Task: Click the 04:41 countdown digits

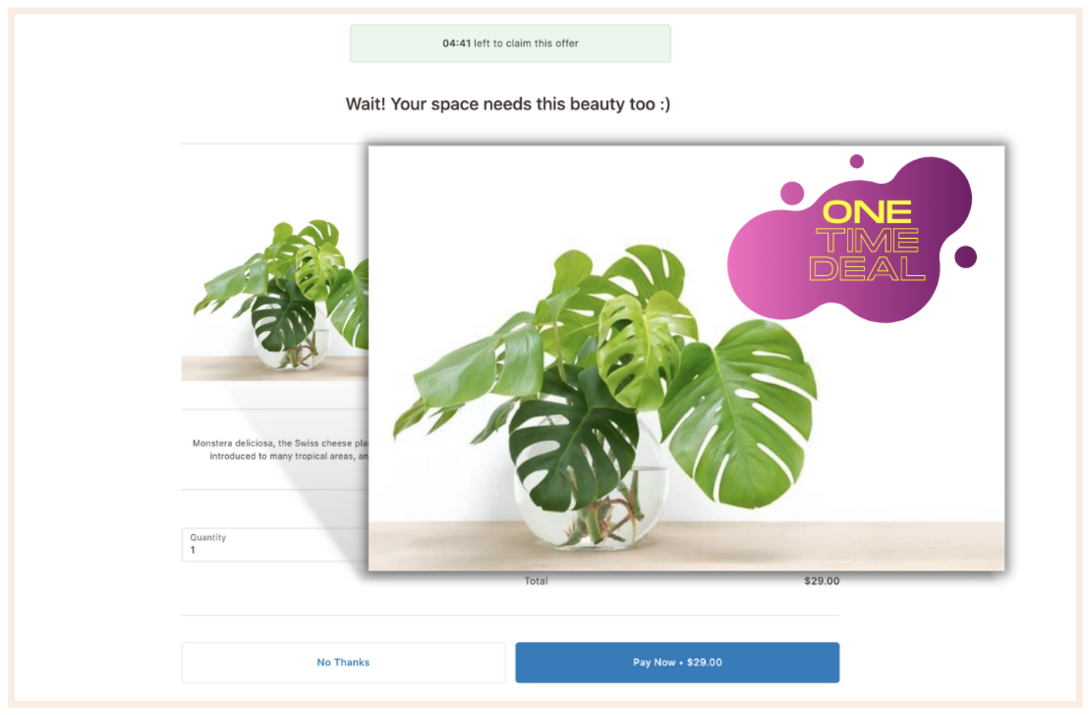Action: click(x=457, y=43)
